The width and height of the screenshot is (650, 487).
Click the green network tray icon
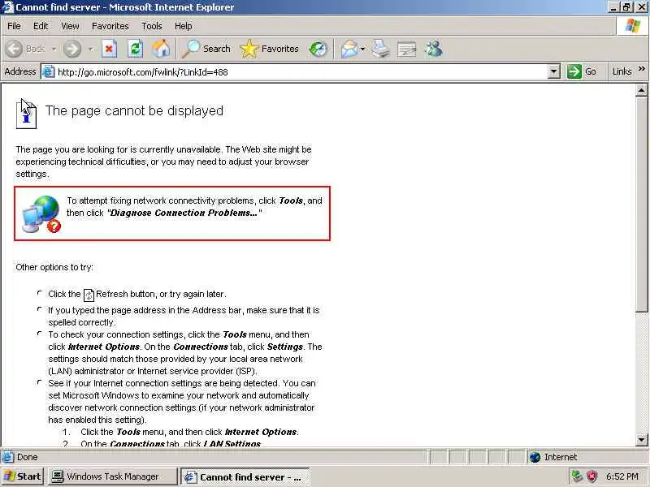tap(577, 476)
